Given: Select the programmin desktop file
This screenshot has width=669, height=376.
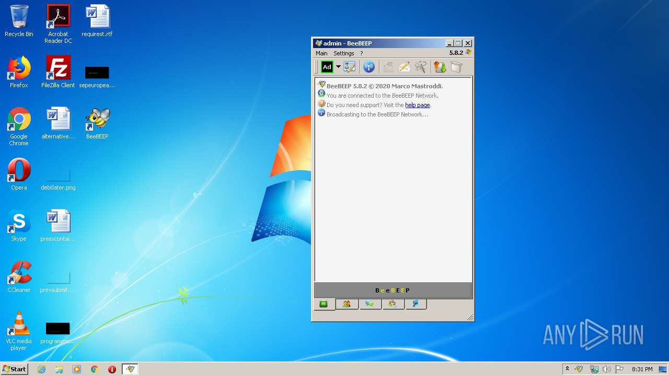Looking at the screenshot, I should pyautogui.click(x=58, y=334).
